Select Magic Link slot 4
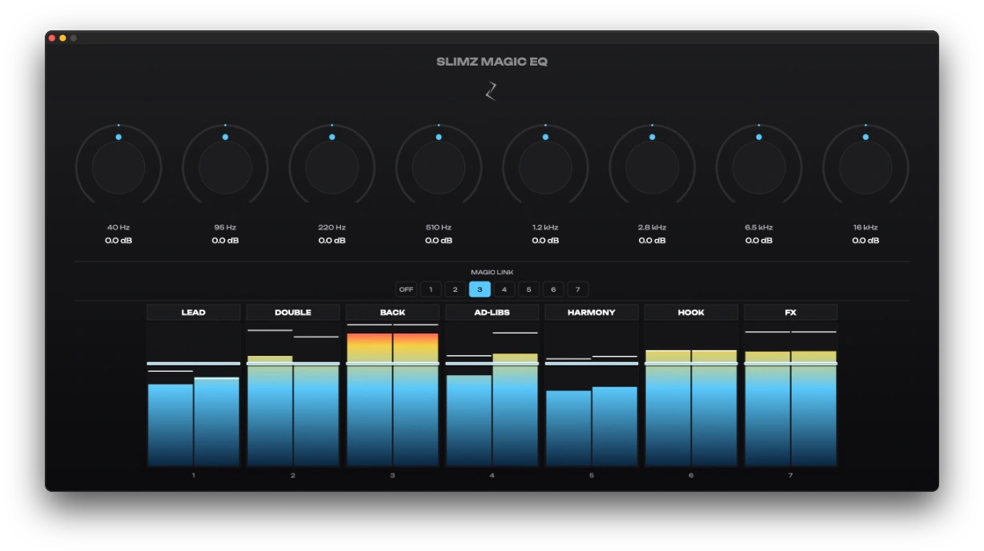The width and height of the screenshot is (984, 551). click(x=504, y=289)
